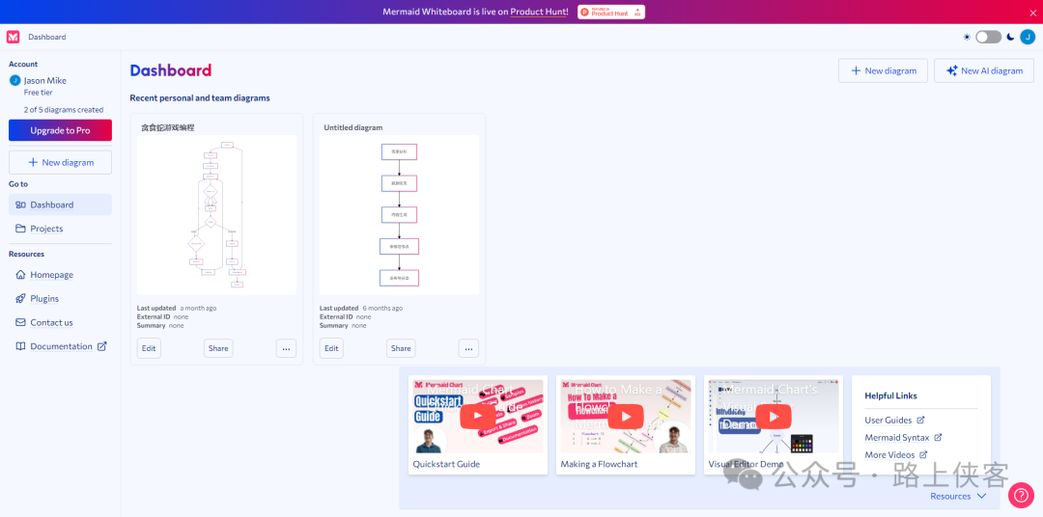
Task: Select Dashboard in the sidebar
Action: pos(60,204)
